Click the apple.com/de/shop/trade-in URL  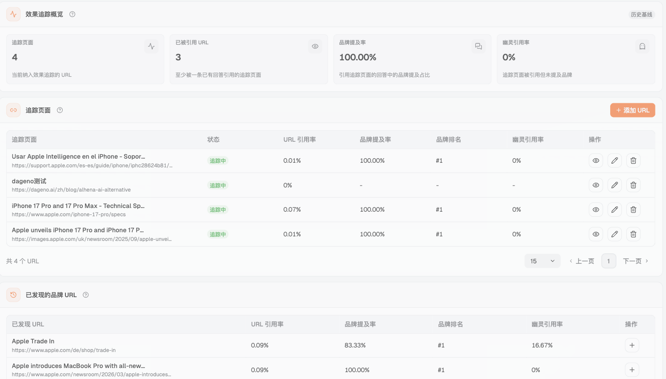[x=64, y=350]
